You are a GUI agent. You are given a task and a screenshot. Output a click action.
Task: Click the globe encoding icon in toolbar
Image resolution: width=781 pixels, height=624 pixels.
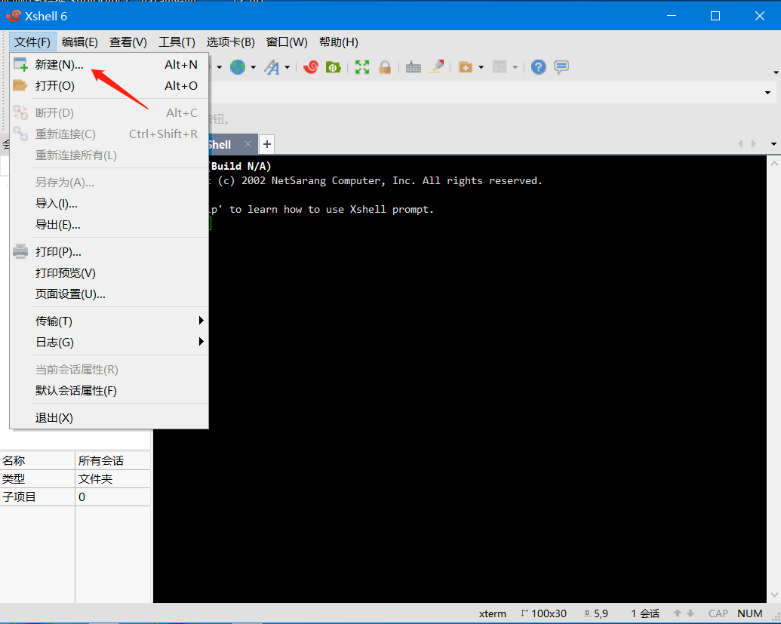click(x=238, y=66)
